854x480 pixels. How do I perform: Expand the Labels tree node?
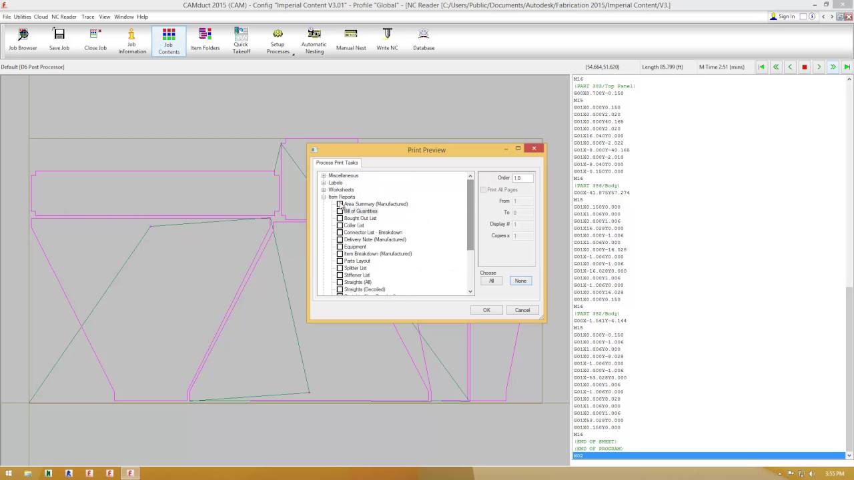click(x=324, y=183)
